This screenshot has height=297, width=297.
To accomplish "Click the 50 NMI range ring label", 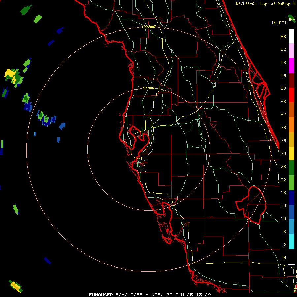I will click(x=148, y=88).
